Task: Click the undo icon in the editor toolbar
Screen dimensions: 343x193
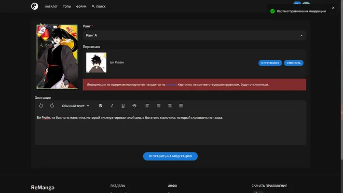Action: 41,106
